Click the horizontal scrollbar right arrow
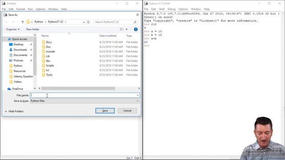285x160 pixels. pyautogui.click(x=139, y=88)
